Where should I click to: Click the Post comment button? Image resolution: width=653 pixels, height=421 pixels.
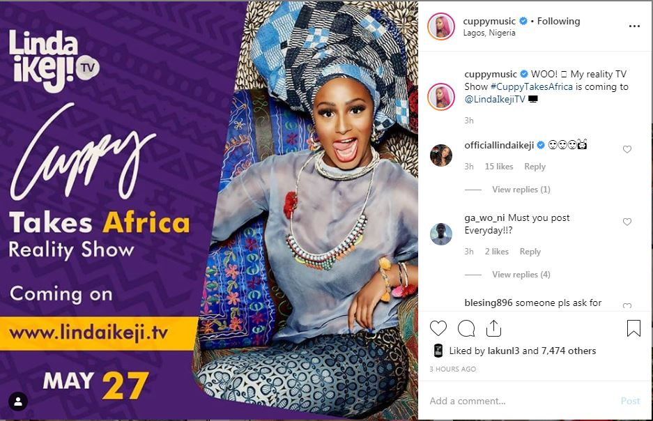click(x=630, y=401)
